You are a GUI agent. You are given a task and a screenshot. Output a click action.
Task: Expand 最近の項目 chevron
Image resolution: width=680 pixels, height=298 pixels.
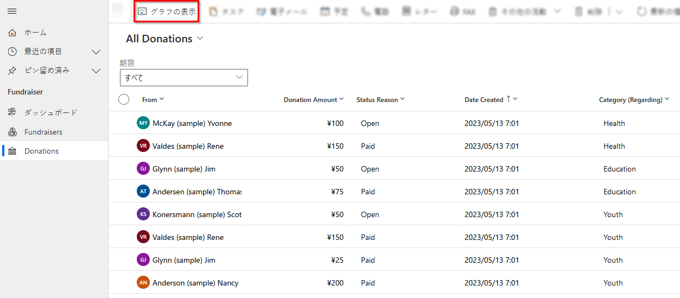[96, 52]
